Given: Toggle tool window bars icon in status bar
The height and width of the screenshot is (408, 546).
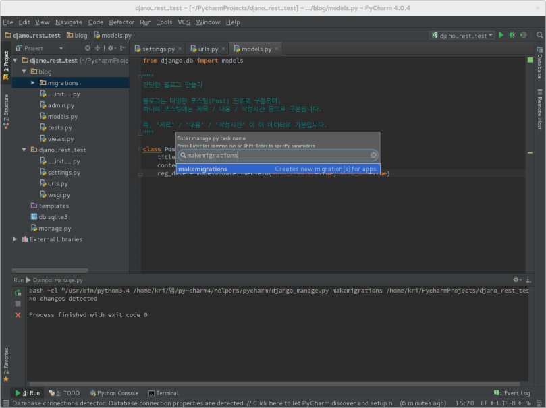Looking at the screenshot, I should (x=6, y=403).
